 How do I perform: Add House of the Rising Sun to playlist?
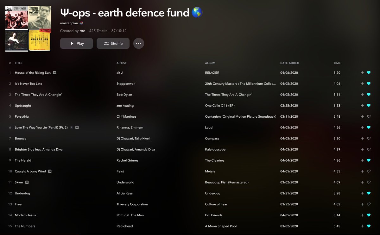click(362, 73)
